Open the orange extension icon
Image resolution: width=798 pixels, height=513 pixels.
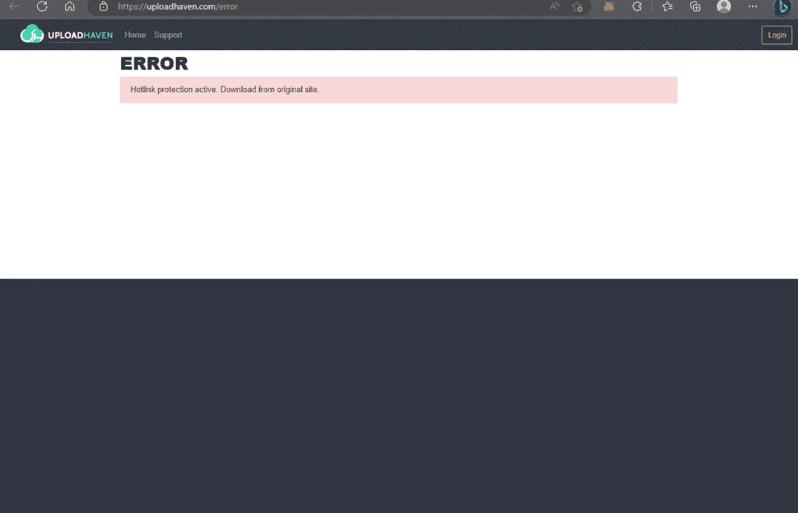pos(609,7)
